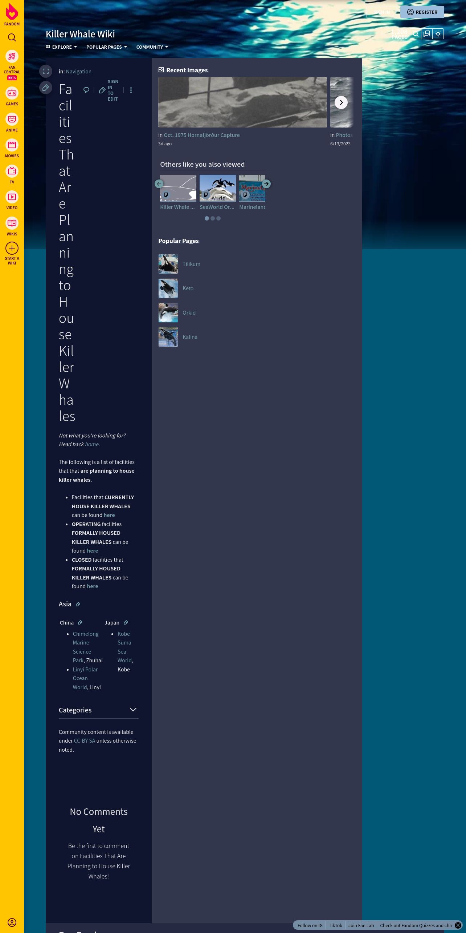Open the Linyi Polar Ocean World link
Screen dimensions: 466x933
coord(85,678)
